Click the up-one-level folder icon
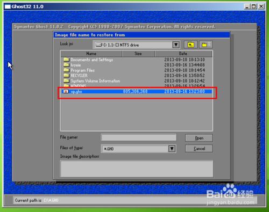Image resolution: width=269 pixels, height=212 pixels. pyautogui.click(x=191, y=45)
